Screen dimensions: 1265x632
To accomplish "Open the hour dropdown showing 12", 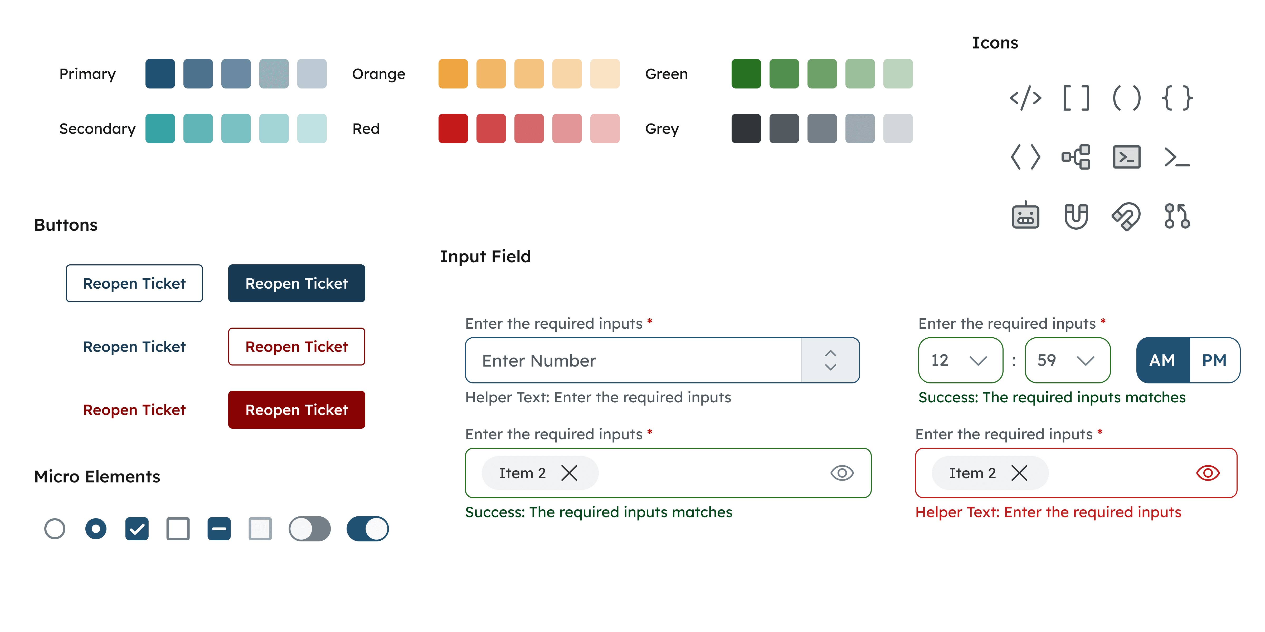I will point(960,360).
